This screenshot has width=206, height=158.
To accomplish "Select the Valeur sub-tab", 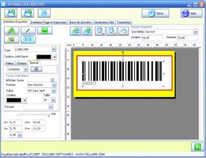I will click(x=10, y=63).
